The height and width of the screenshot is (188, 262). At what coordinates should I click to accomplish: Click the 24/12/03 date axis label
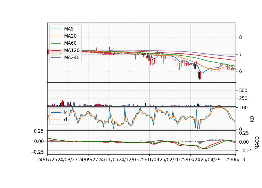click(x=129, y=160)
